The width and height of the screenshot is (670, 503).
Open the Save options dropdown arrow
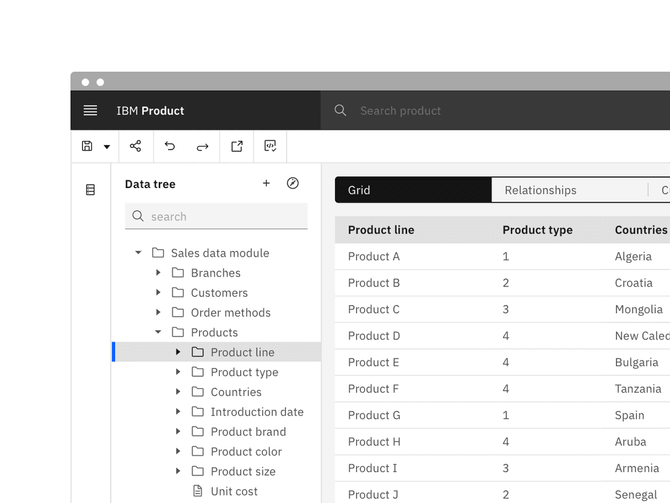tap(106, 146)
